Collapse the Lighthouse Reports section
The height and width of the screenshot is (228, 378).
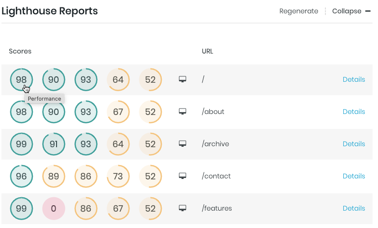click(x=347, y=11)
